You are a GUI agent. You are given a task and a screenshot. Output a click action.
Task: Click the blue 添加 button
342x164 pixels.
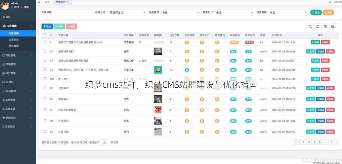[x=47, y=26]
